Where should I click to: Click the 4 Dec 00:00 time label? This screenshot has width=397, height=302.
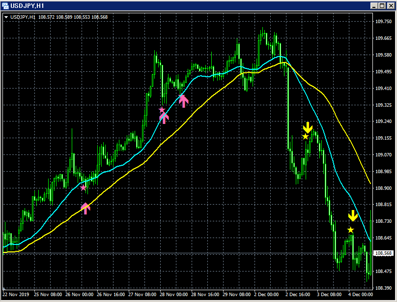point(361,295)
